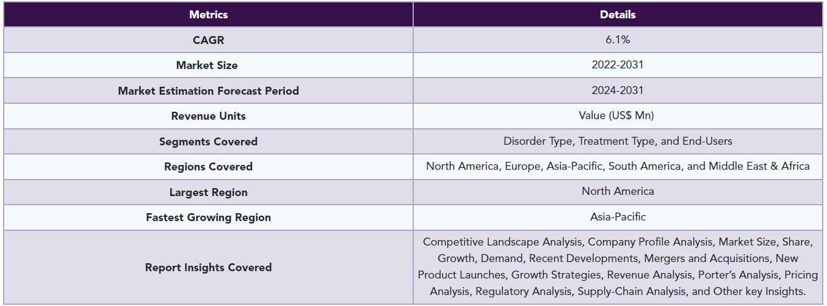The image size is (827, 306).
Task: Click the Details column header
Action: (x=618, y=15)
